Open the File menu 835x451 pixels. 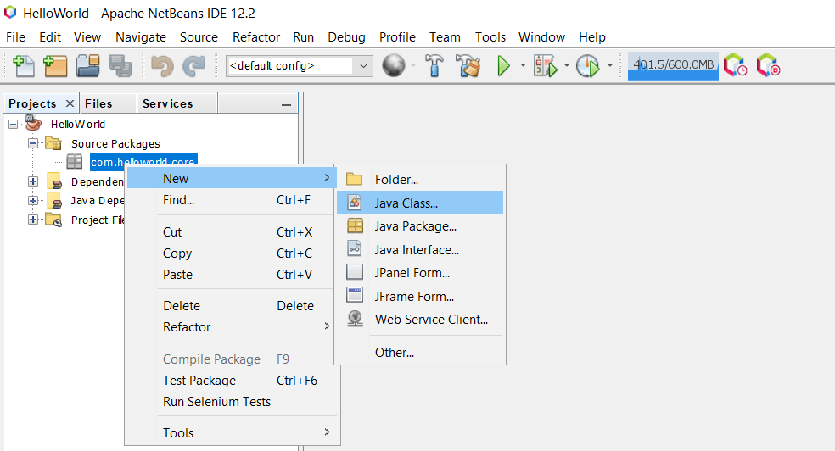pyautogui.click(x=15, y=37)
